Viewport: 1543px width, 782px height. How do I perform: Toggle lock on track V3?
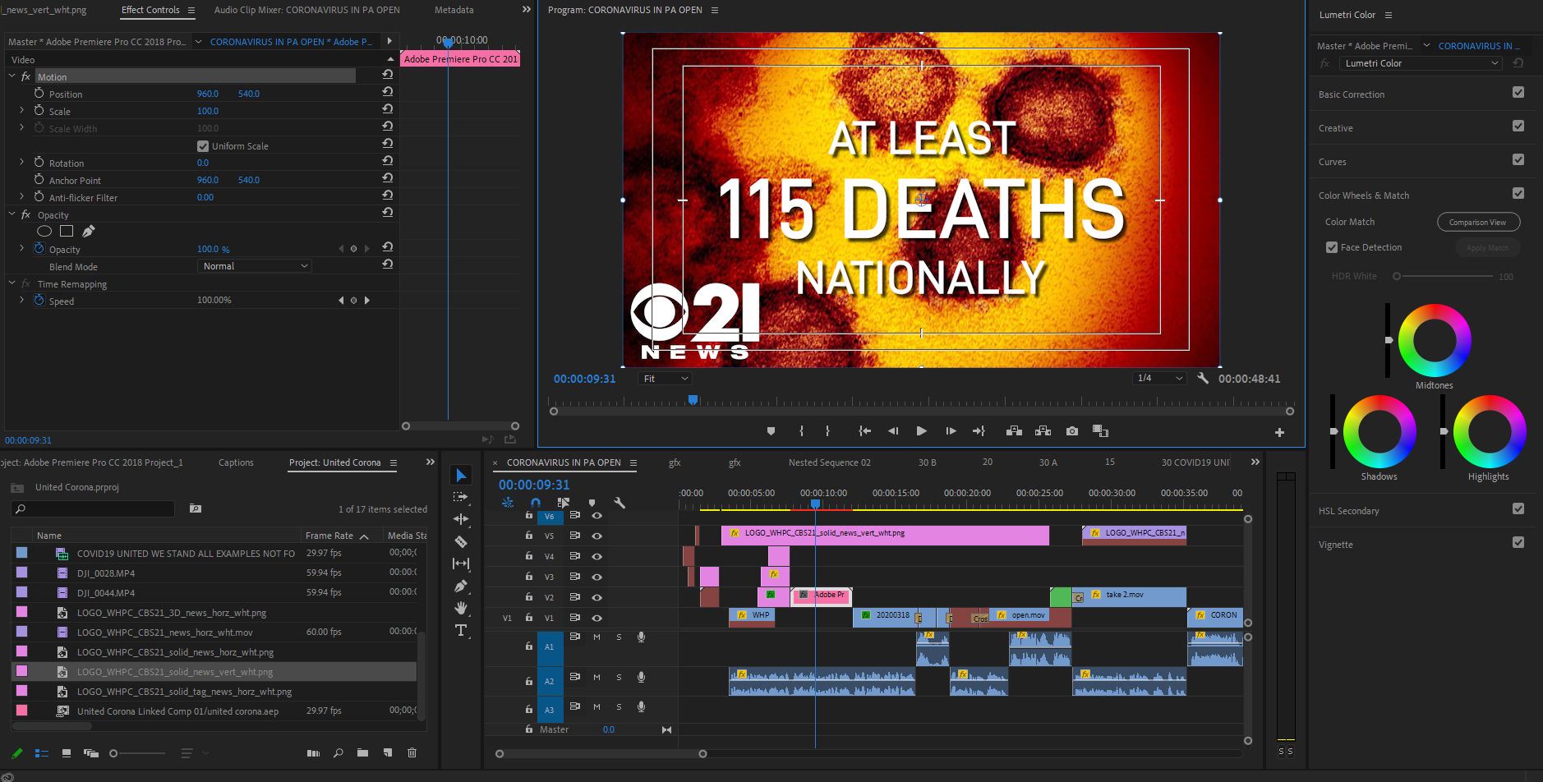click(529, 576)
